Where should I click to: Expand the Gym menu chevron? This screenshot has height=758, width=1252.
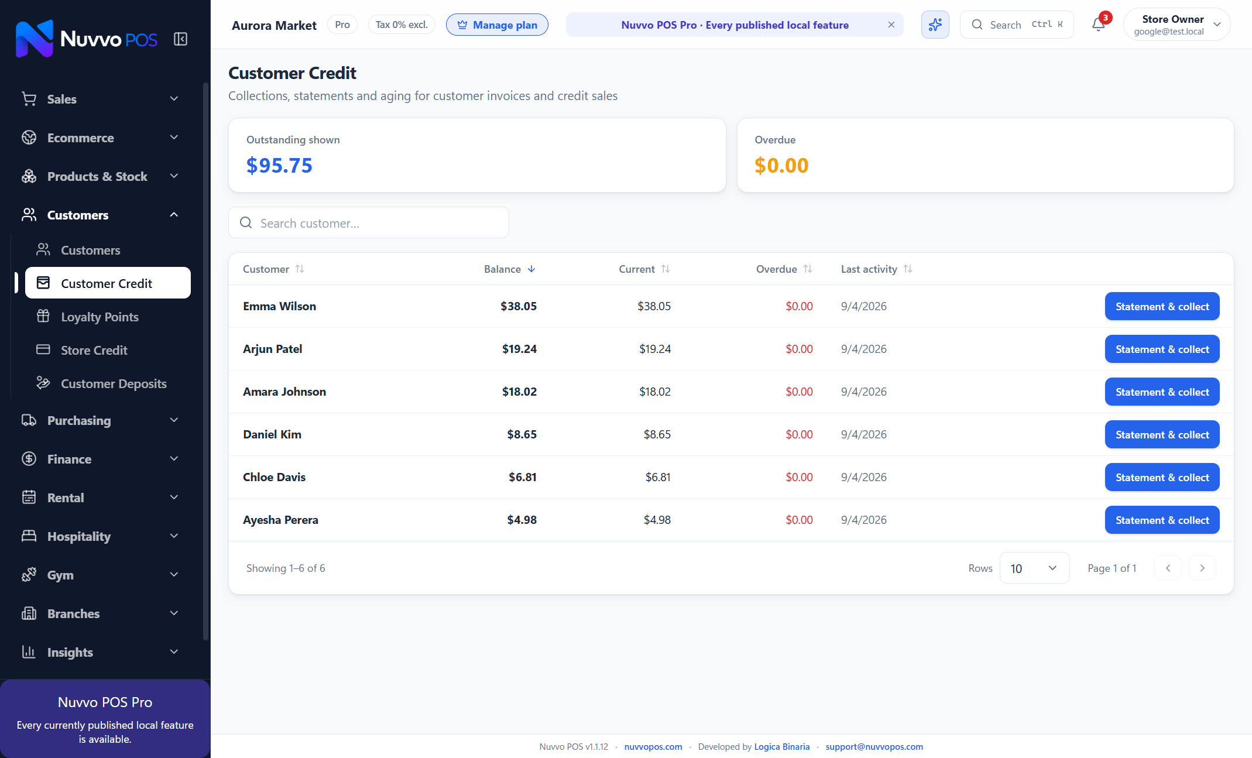click(x=174, y=575)
